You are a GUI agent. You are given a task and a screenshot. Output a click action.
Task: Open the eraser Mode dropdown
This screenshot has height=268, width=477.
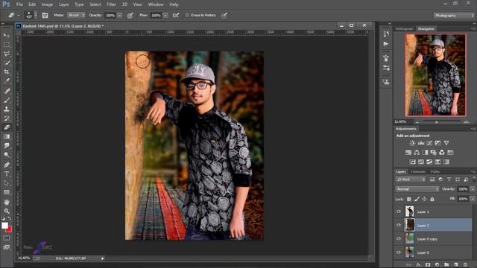76,15
